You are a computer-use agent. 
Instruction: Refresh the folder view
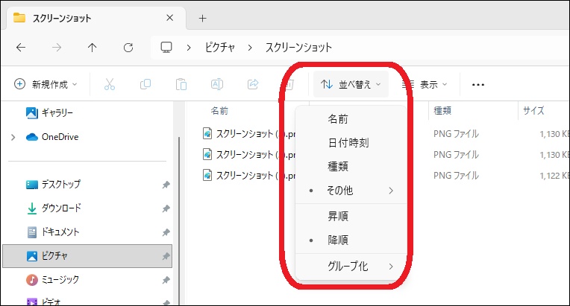tap(128, 48)
